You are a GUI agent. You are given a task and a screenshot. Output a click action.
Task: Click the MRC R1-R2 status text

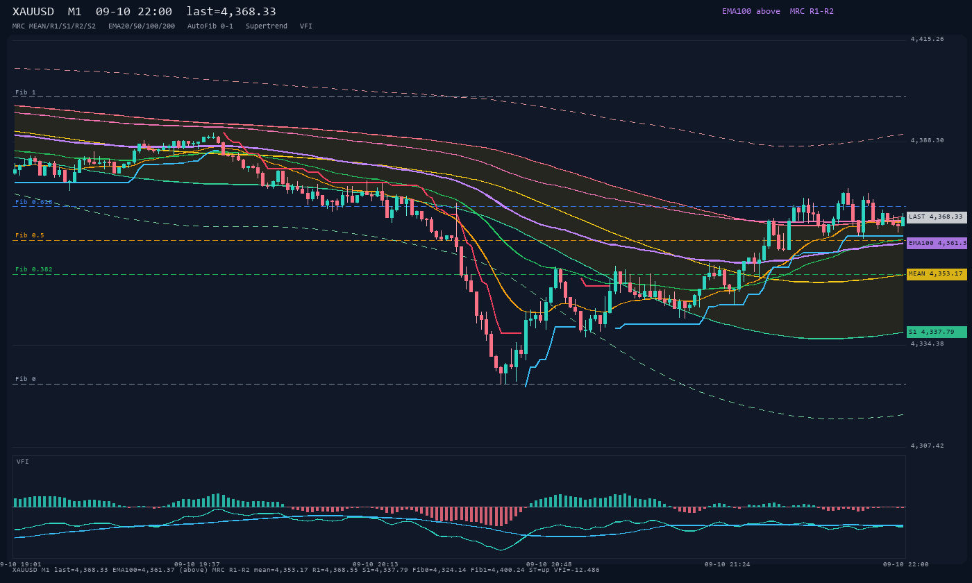pos(812,11)
